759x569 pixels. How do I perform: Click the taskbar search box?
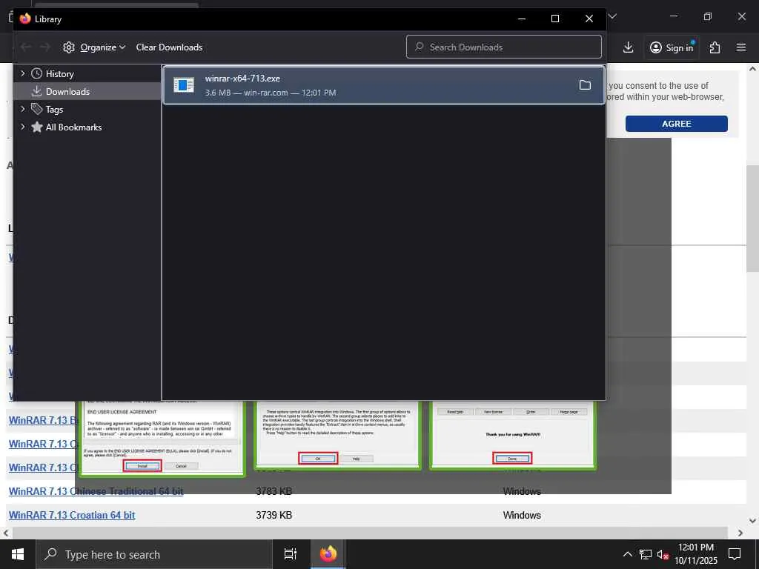(154, 554)
